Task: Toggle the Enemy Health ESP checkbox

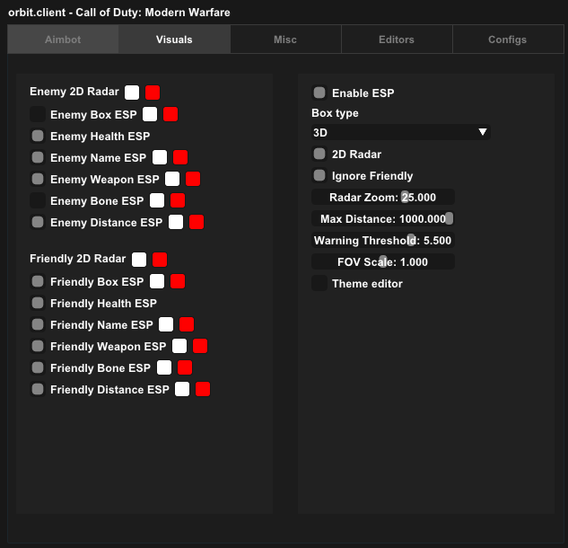Action: tap(38, 137)
